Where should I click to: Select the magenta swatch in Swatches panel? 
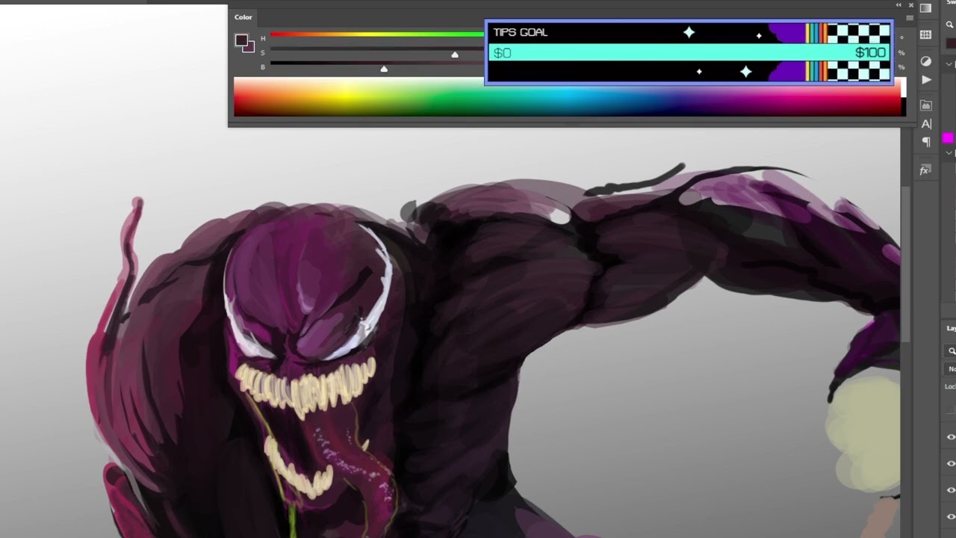pyautogui.click(x=948, y=137)
